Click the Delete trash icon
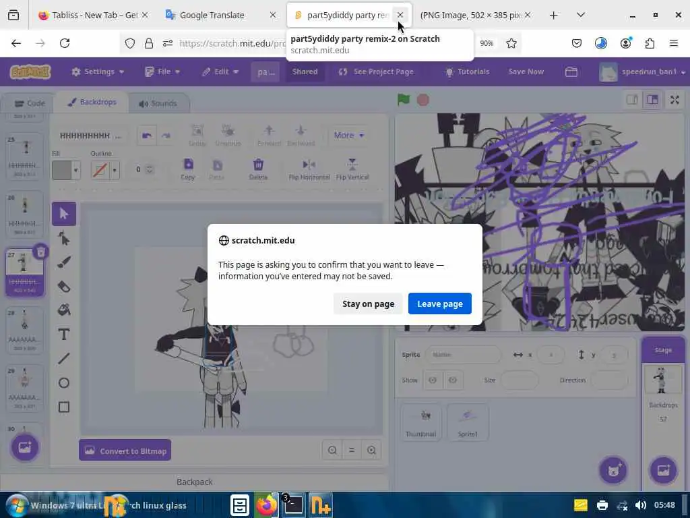This screenshot has height=518, width=690. [x=258, y=169]
